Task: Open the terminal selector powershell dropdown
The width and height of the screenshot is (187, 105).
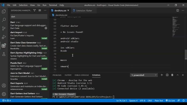Action: 144,75
